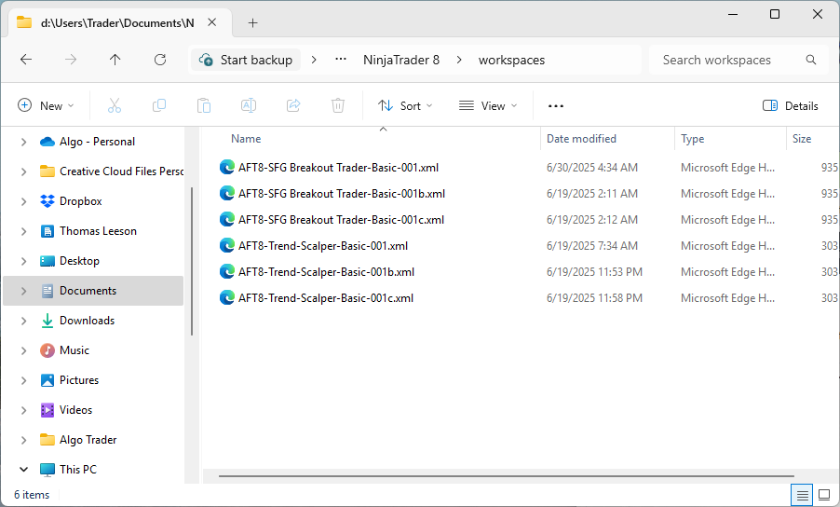Viewport: 840px width, 507px height.
Task: Select This PC in the navigation pane
Action: pyautogui.click(x=77, y=470)
